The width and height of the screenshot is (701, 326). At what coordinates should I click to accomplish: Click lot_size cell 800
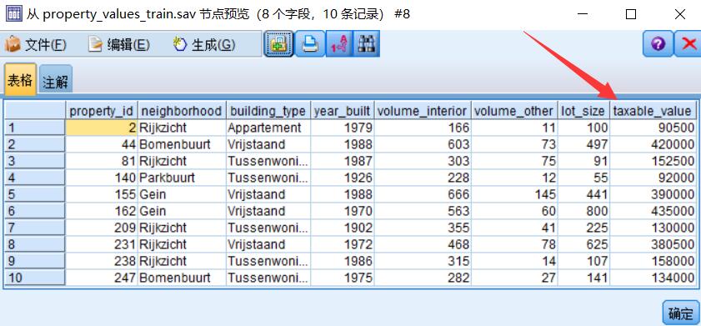pos(583,211)
